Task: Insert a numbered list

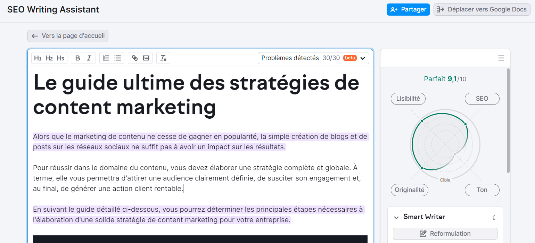Action: tap(106, 58)
